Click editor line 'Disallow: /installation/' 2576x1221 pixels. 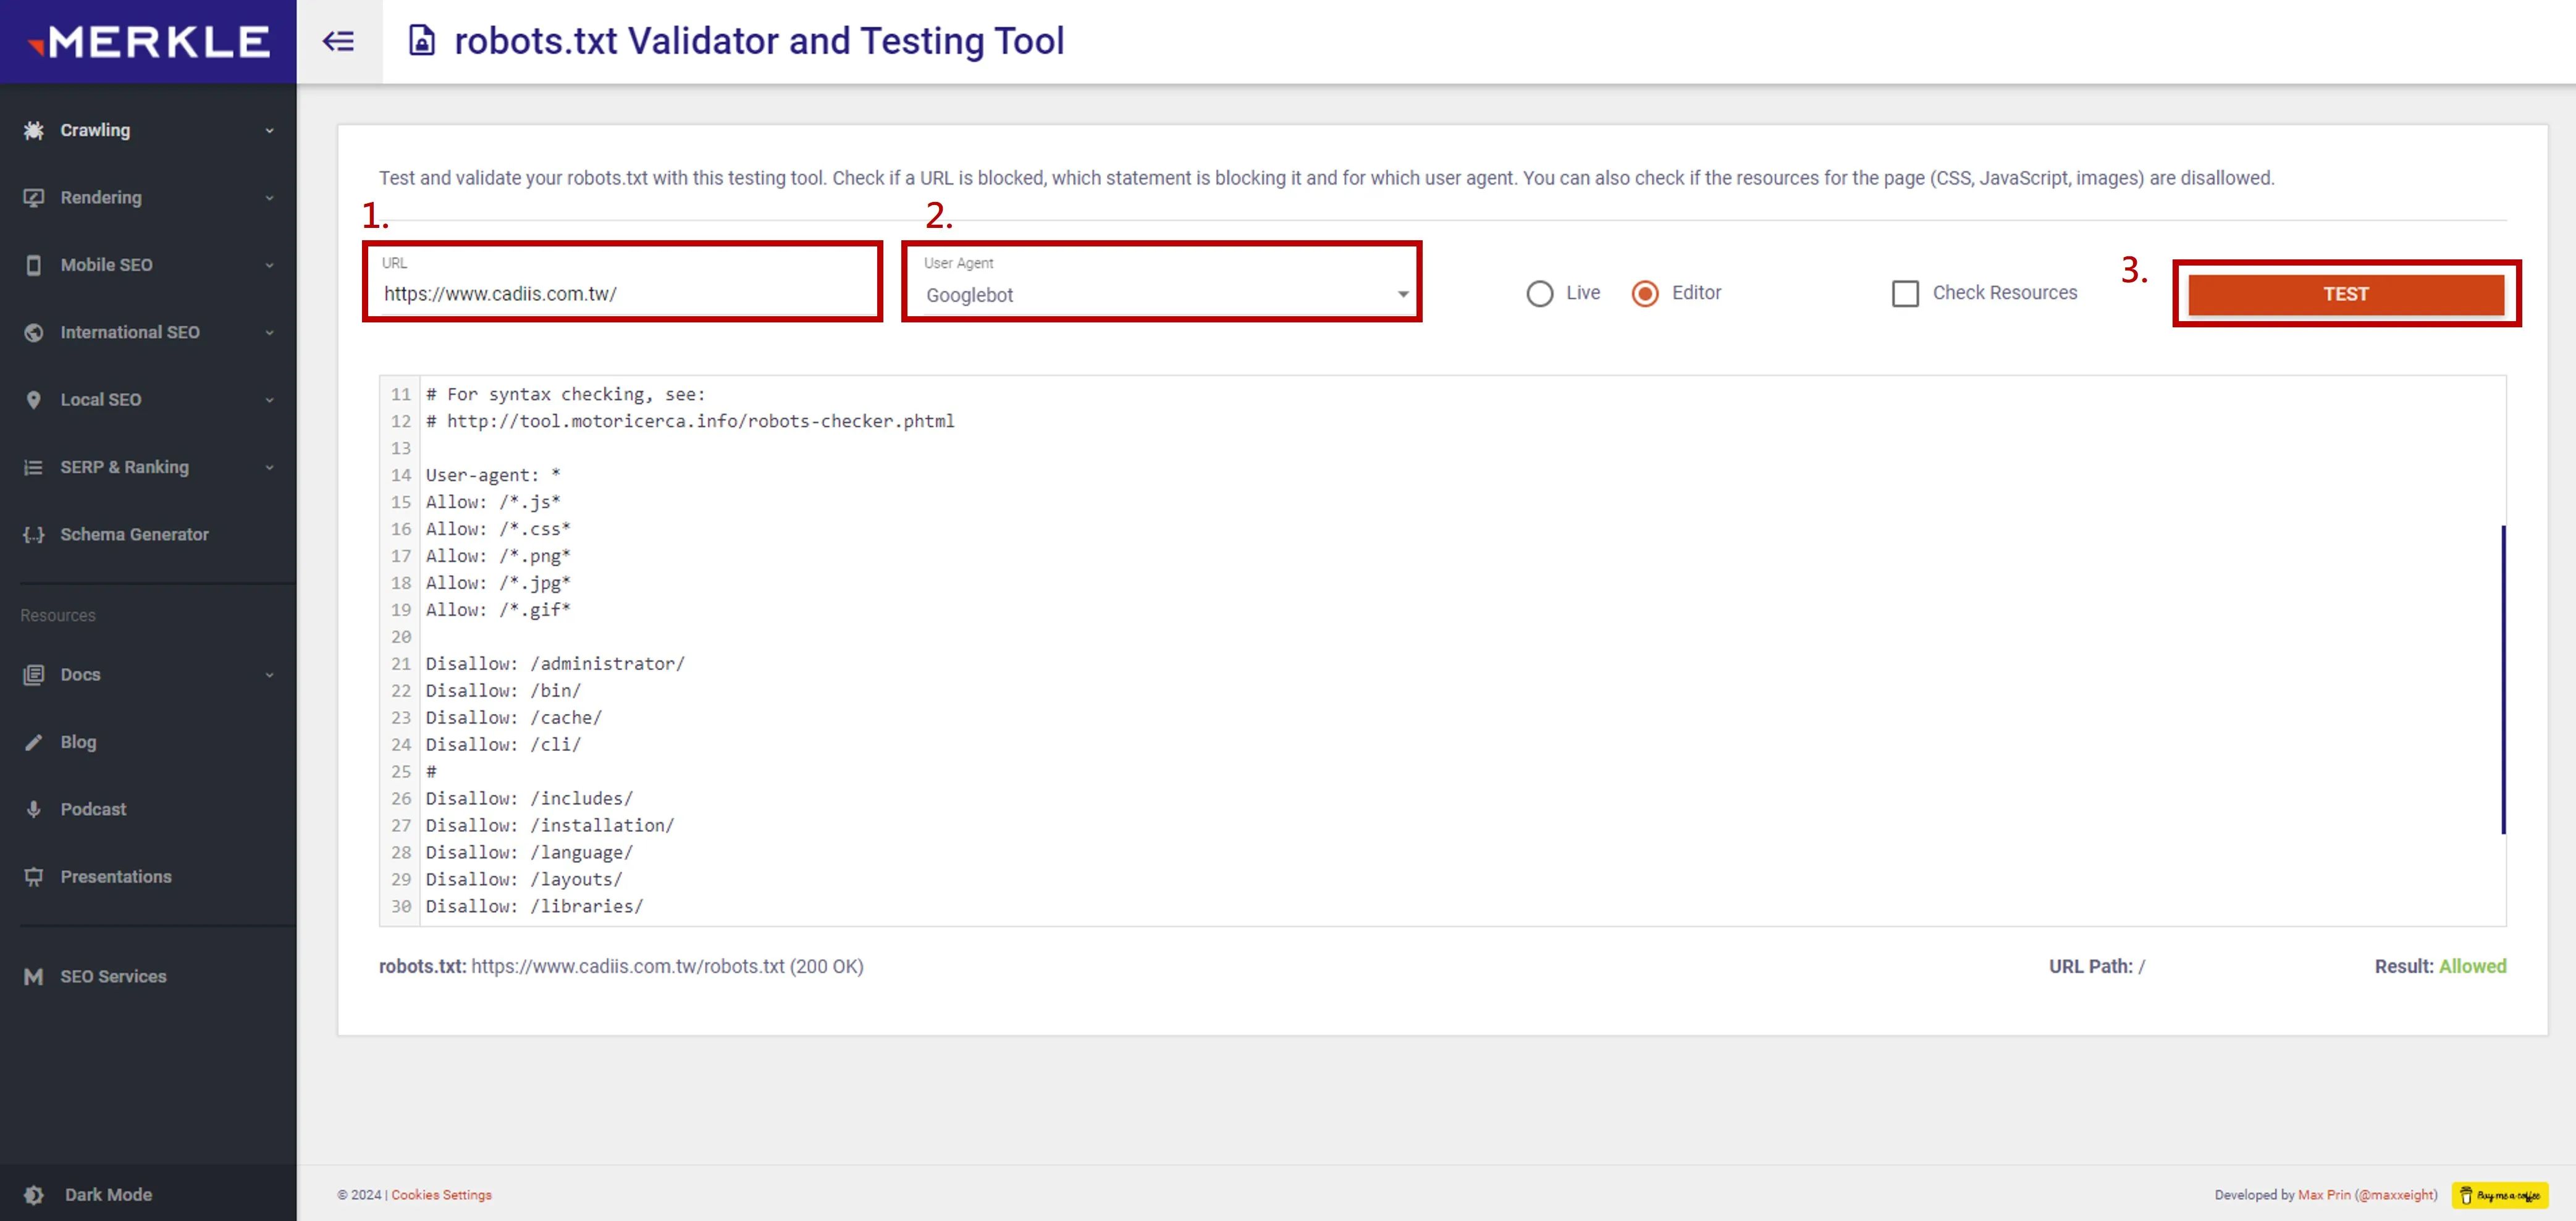[x=550, y=825]
